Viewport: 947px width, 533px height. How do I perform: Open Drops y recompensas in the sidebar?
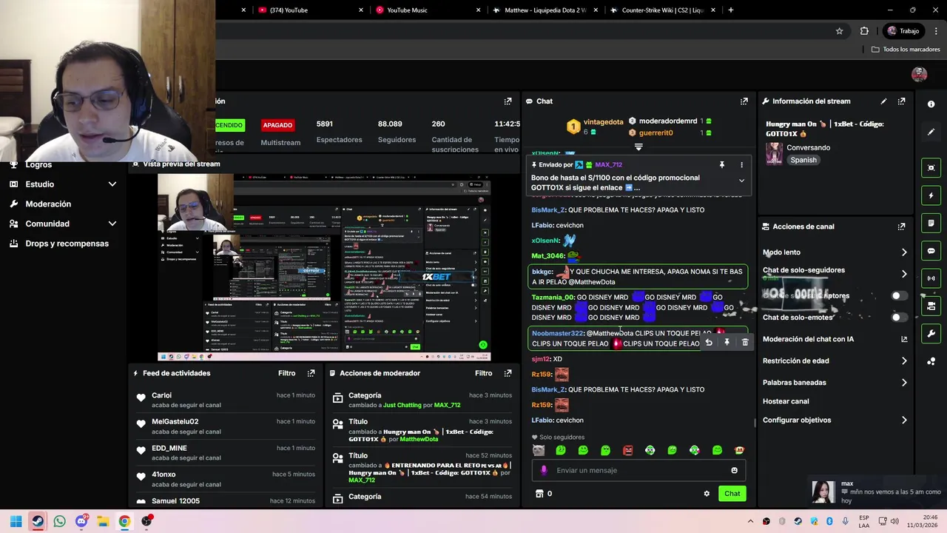pyautogui.click(x=67, y=244)
